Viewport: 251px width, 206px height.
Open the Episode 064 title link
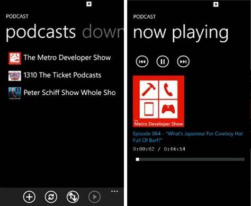click(188, 137)
